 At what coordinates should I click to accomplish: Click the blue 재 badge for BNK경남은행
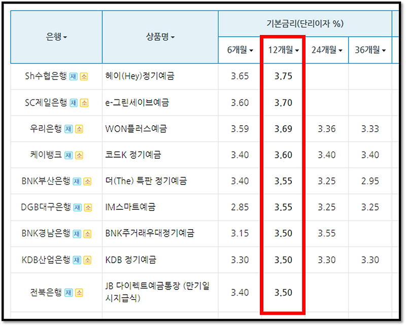pyautogui.click(x=77, y=234)
